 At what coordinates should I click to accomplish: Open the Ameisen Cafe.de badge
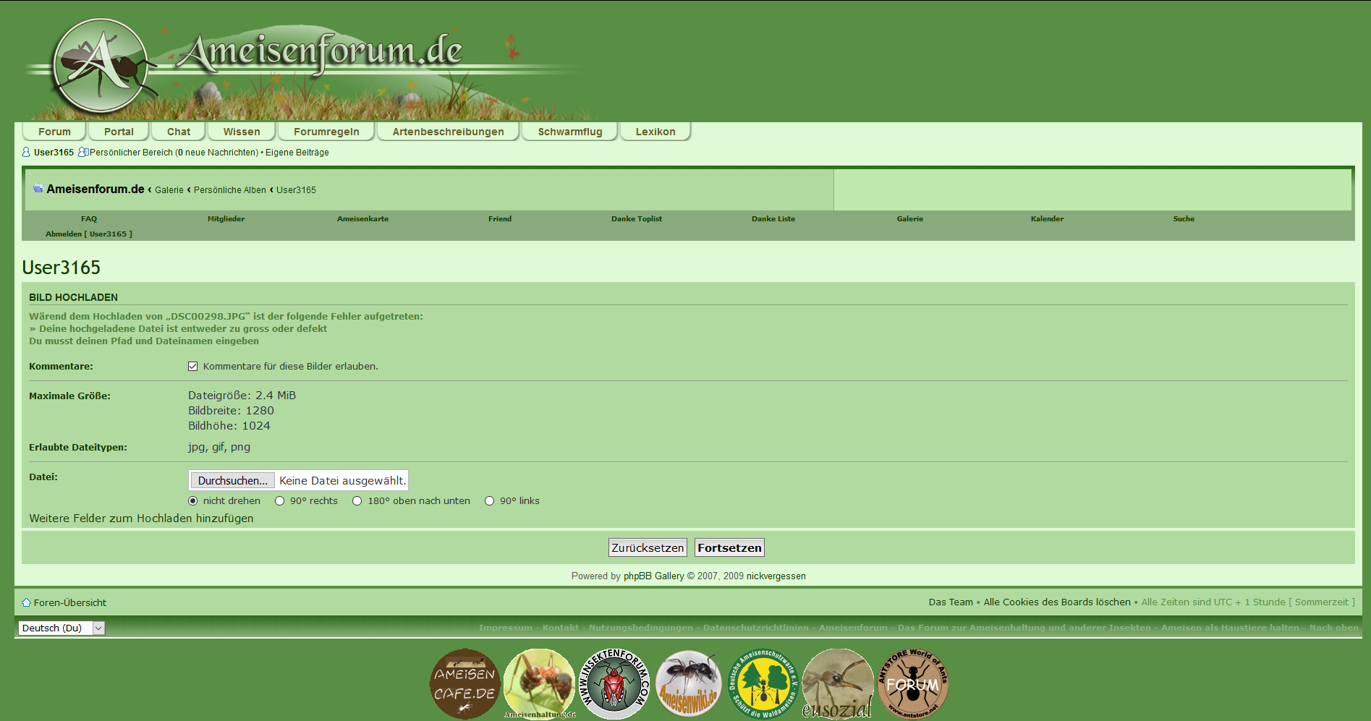(x=464, y=683)
